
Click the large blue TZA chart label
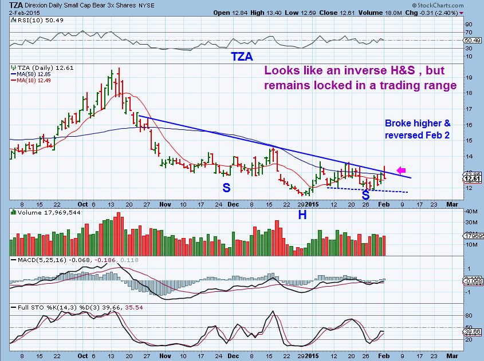pyautogui.click(x=242, y=57)
